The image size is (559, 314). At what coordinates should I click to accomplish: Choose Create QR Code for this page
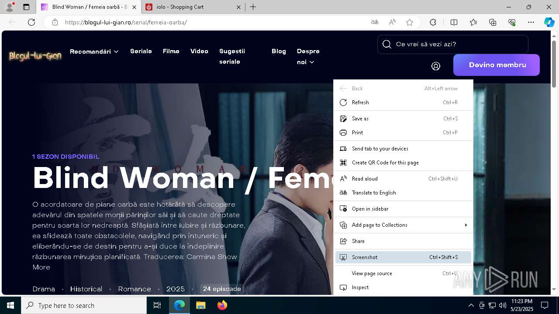[403, 163]
